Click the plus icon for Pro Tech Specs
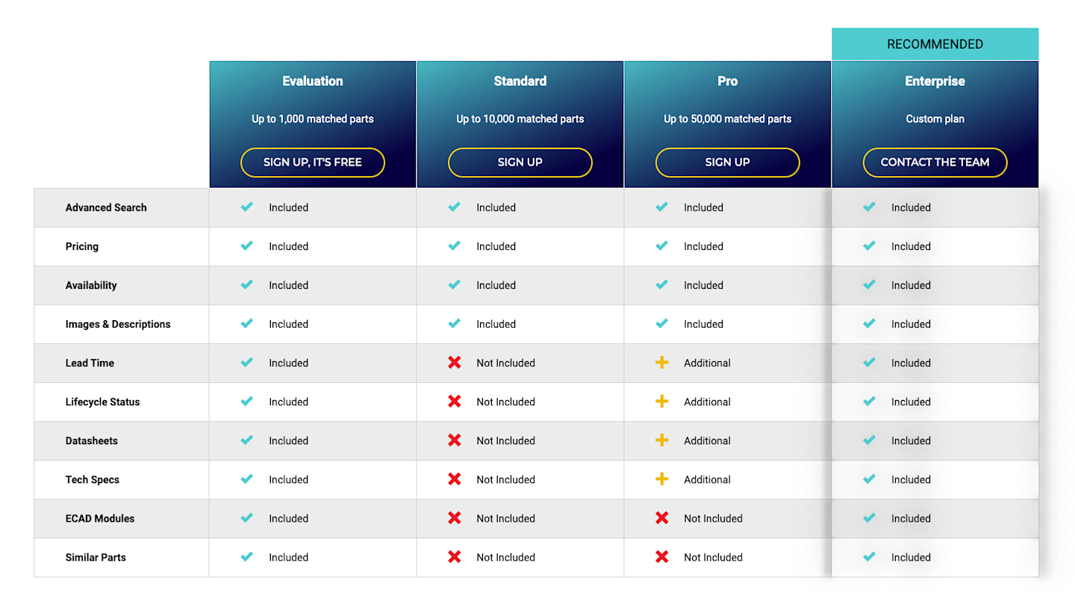The image size is (1075, 600). (x=661, y=479)
